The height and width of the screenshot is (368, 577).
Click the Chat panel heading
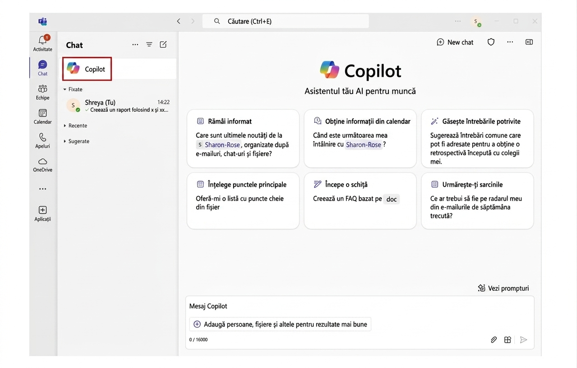[74, 45]
